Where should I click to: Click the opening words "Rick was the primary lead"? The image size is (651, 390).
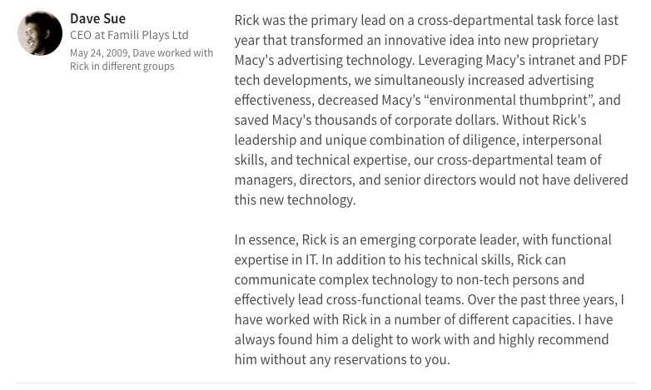[x=307, y=20]
